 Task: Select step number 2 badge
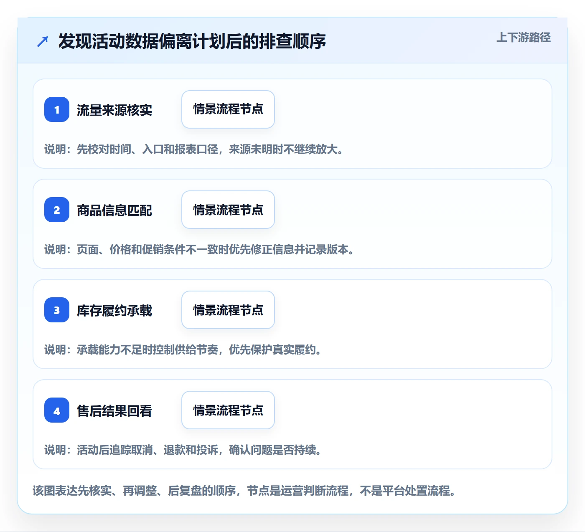(x=57, y=210)
